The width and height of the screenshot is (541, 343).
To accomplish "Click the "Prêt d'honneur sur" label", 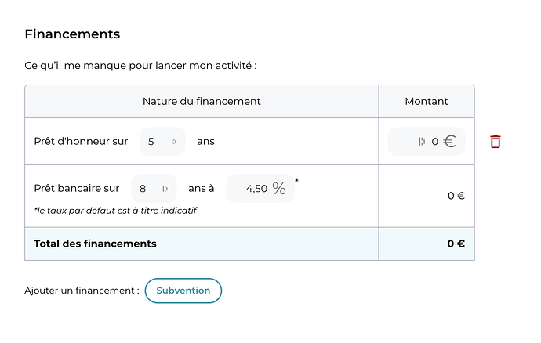I will click(x=81, y=142).
